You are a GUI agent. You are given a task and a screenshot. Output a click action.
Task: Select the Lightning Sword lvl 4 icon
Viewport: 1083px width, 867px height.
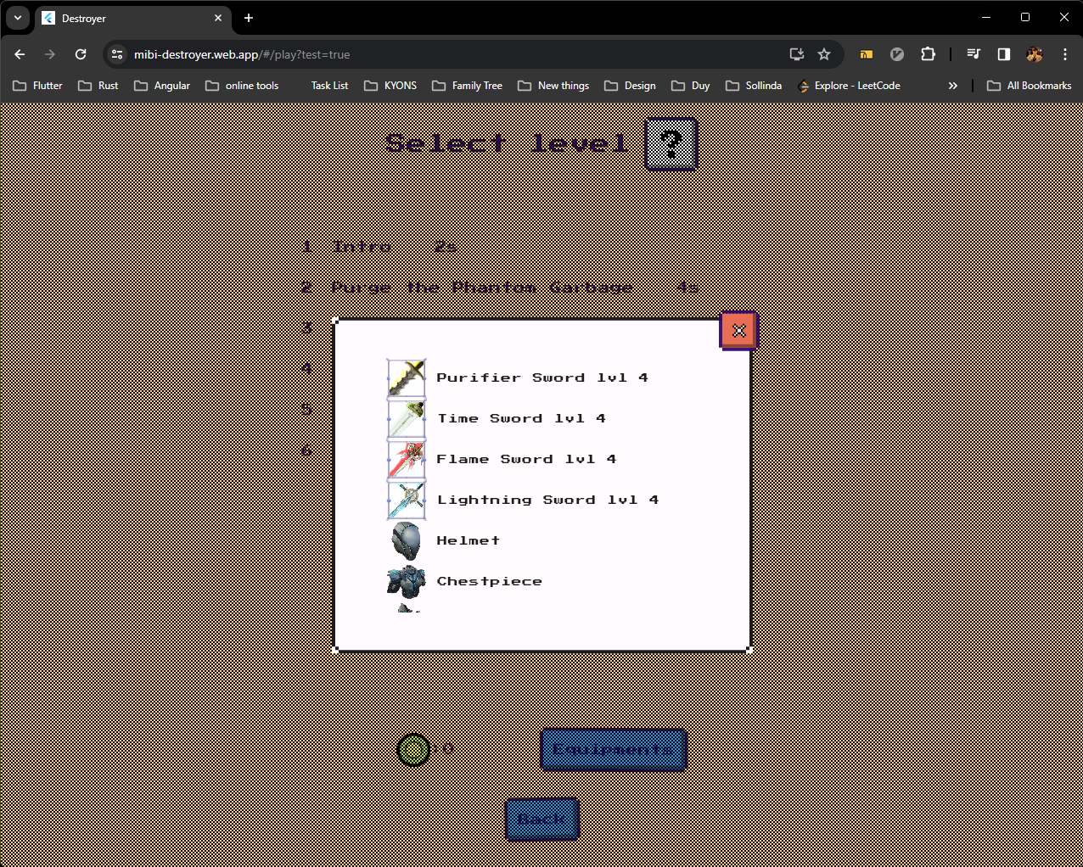tap(406, 500)
